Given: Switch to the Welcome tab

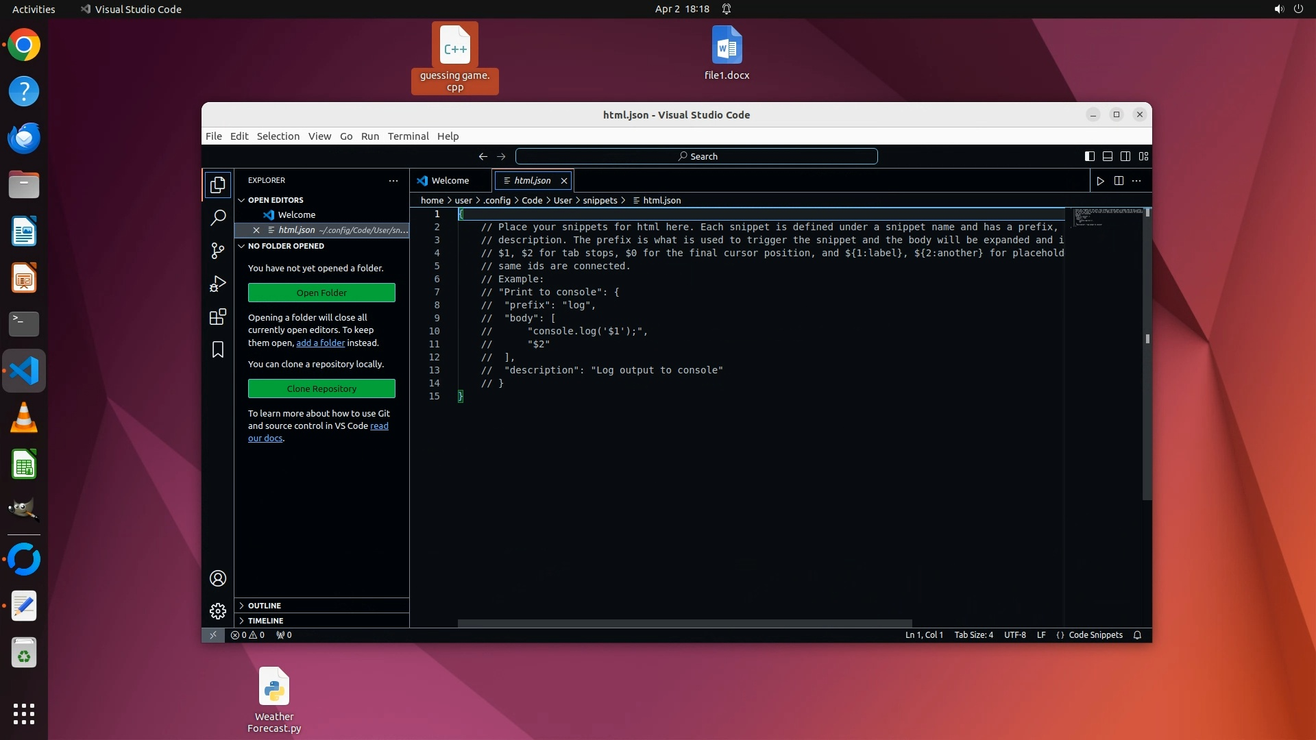Looking at the screenshot, I should [450, 181].
